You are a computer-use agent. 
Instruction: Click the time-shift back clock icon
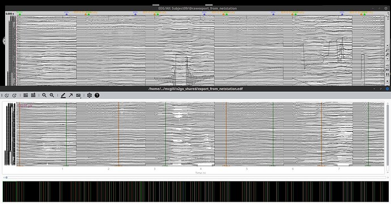tap(7, 95)
